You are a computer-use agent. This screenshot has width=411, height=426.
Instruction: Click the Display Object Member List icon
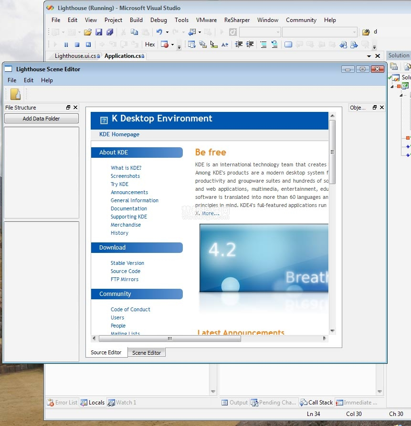191,44
